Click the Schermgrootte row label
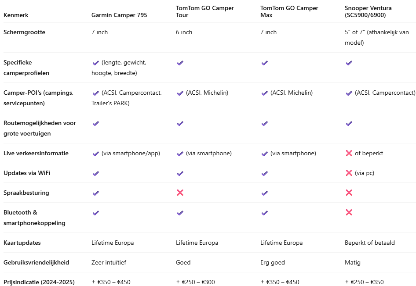This screenshot has height=286, width=416. 25,32
